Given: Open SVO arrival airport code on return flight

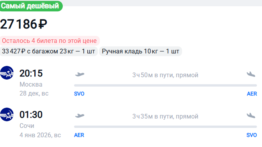Looking at the screenshot, I should [x=251, y=135].
